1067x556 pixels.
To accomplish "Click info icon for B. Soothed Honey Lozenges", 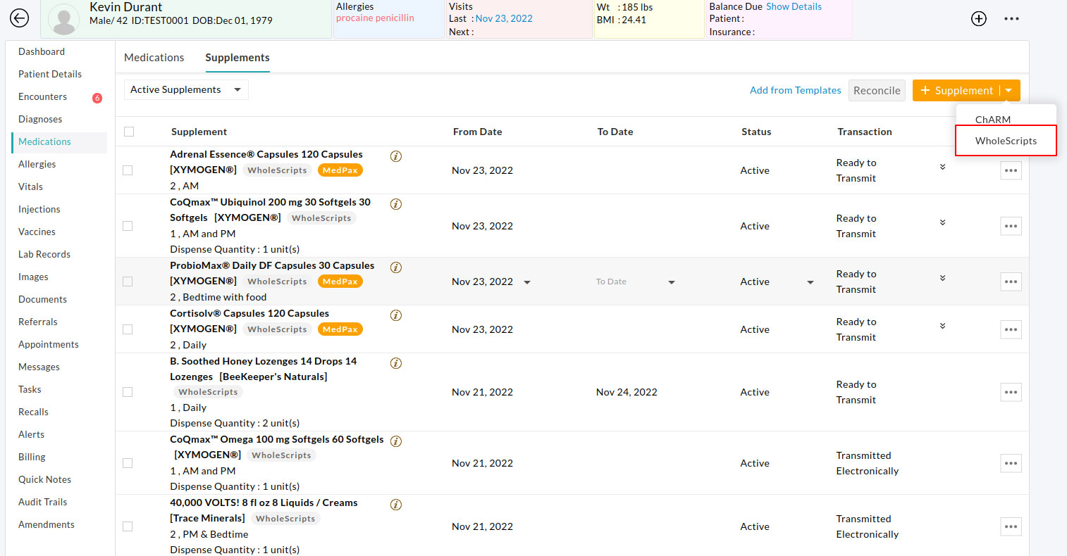I will coord(395,363).
